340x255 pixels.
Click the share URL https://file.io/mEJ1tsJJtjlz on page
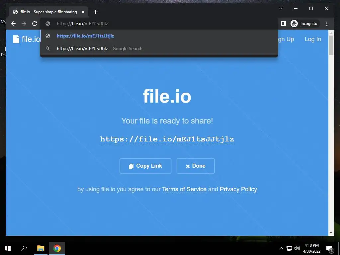click(x=167, y=139)
